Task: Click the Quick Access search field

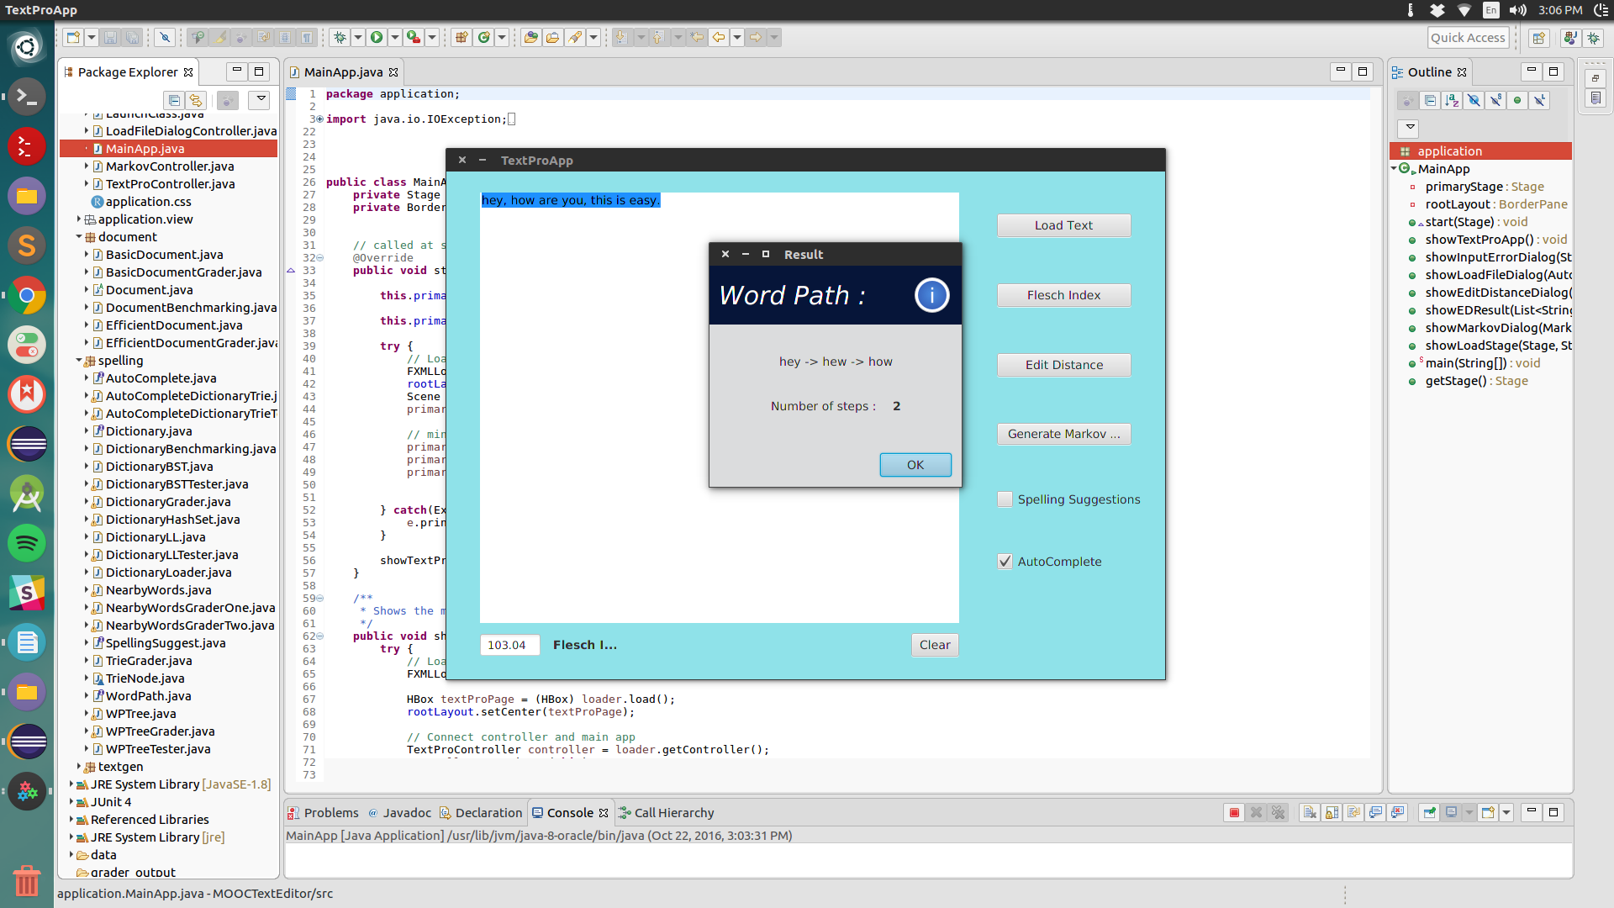Action: coord(1468,38)
